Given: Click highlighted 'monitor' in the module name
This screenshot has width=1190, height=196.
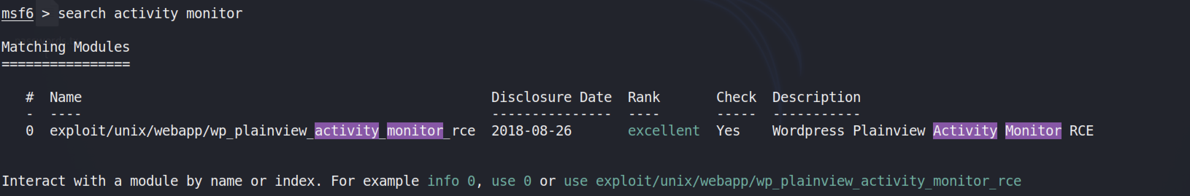Looking at the screenshot, I should tap(415, 130).
